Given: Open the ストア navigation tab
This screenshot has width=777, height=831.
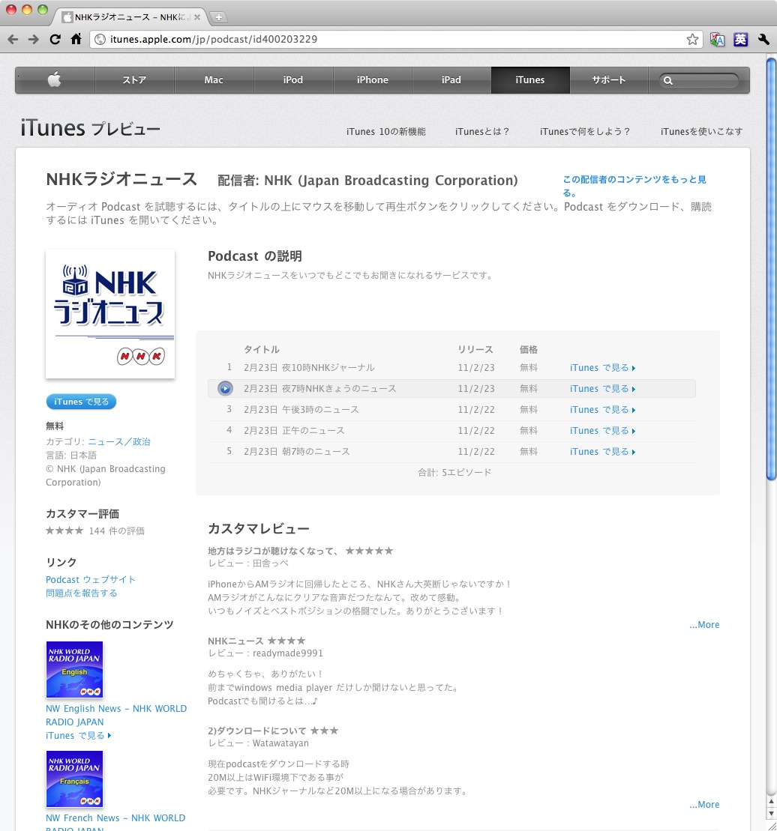Looking at the screenshot, I should [x=134, y=80].
